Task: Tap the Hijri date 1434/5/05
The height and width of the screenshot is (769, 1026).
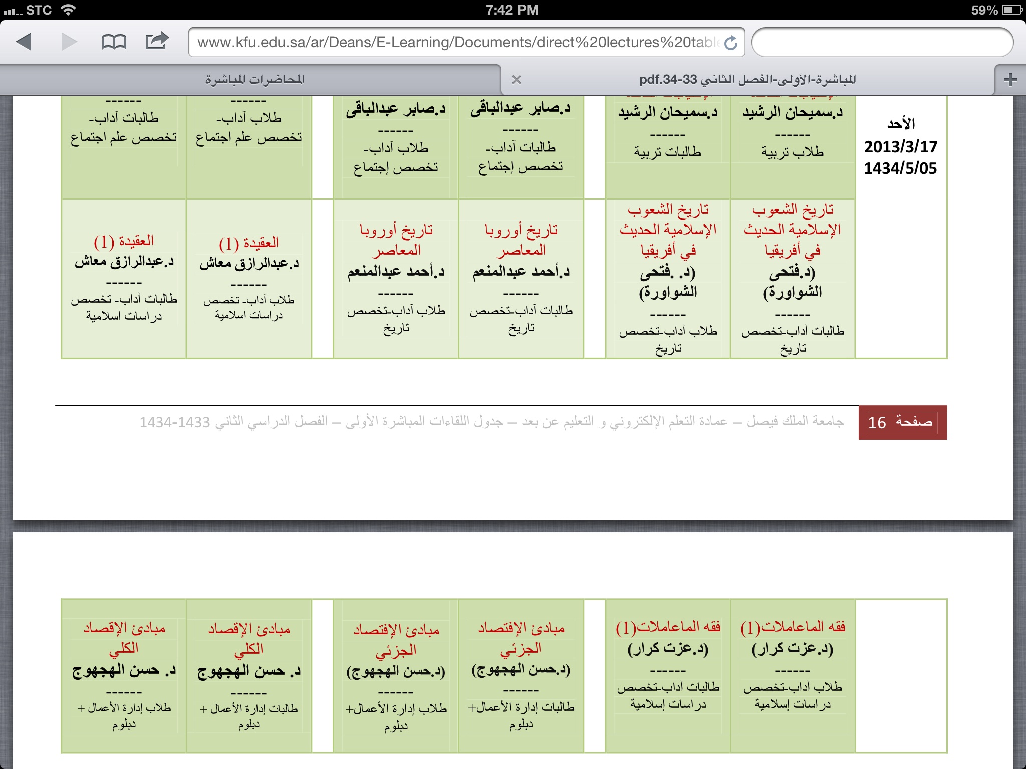Action: 900,168
